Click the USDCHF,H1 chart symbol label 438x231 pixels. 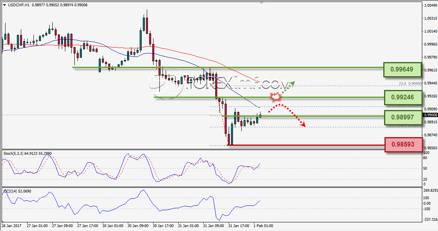(x=18, y=5)
